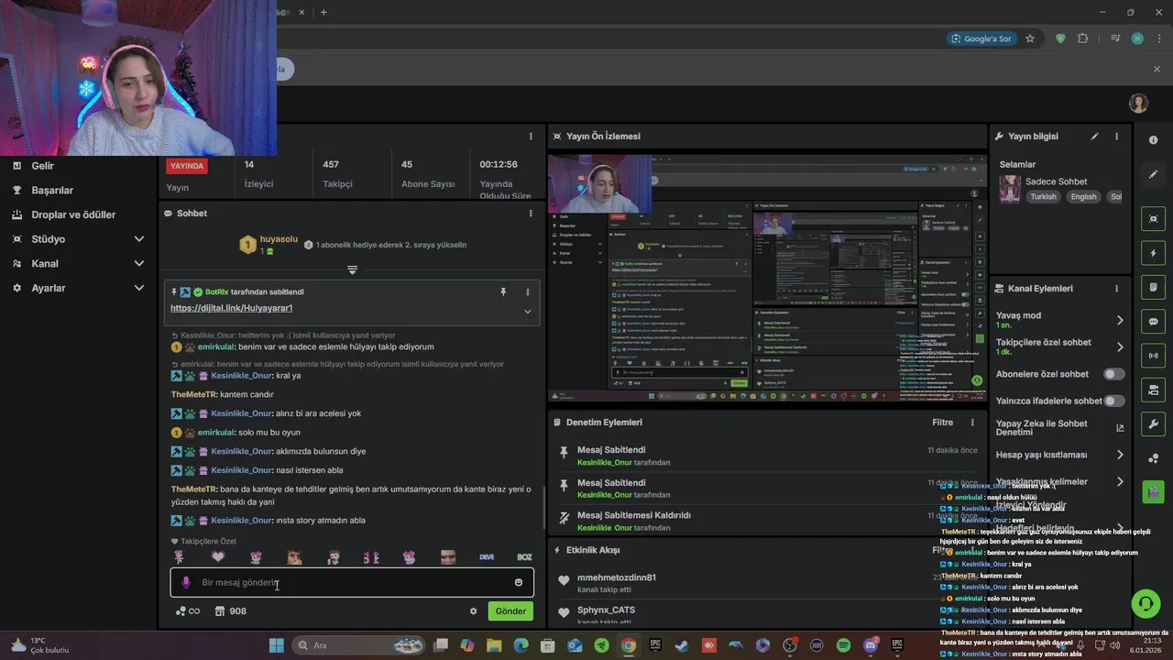Click Google'a Sor button in address bar

[x=981, y=38]
